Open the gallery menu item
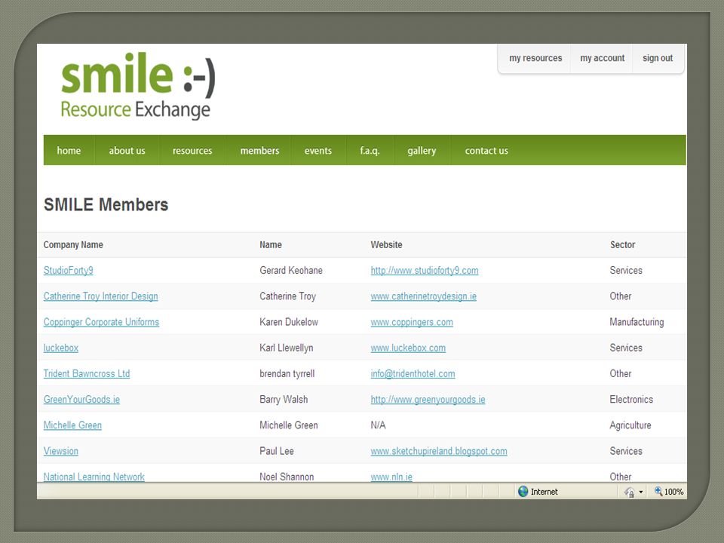Image resolution: width=724 pixels, height=543 pixels. pos(422,151)
